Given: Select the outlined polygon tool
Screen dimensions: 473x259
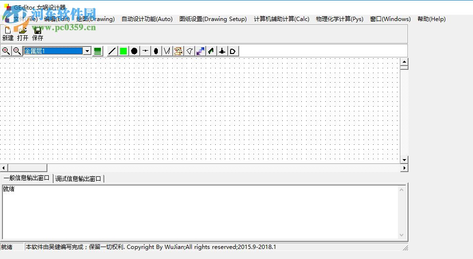Looking at the screenshot, I should (189, 51).
